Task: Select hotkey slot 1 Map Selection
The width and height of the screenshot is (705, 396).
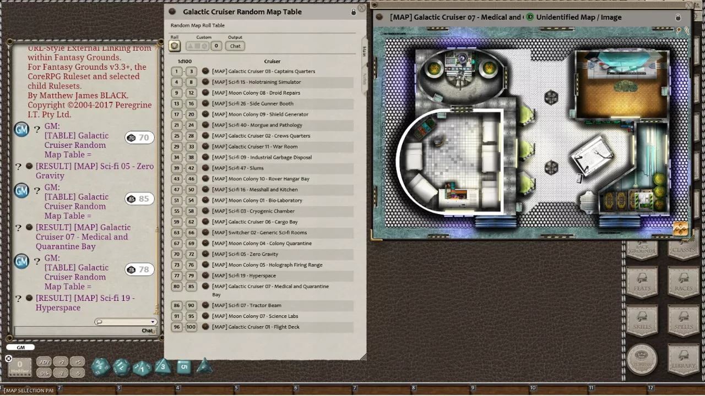Action: coord(30,390)
